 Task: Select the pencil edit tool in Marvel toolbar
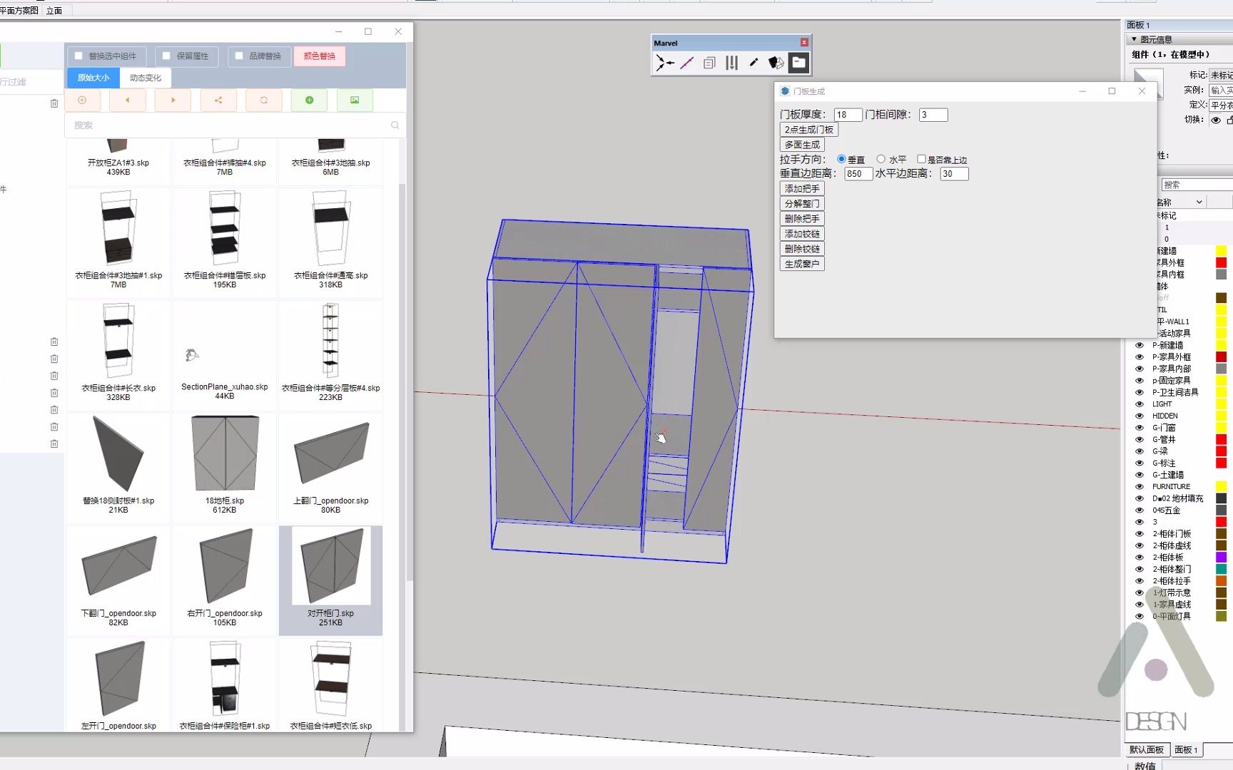coord(753,63)
